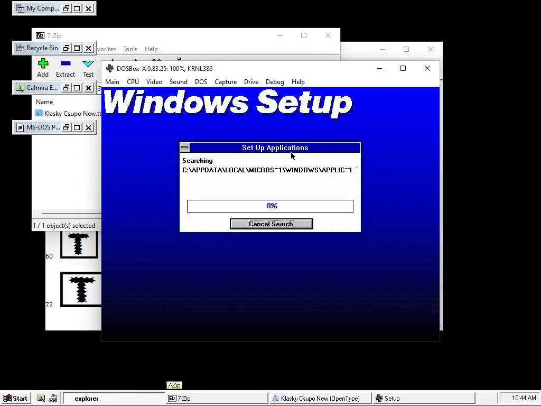The width and height of the screenshot is (541, 406).
Task: Close the Calmira Explorer minimized window
Action: (x=89, y=88)
